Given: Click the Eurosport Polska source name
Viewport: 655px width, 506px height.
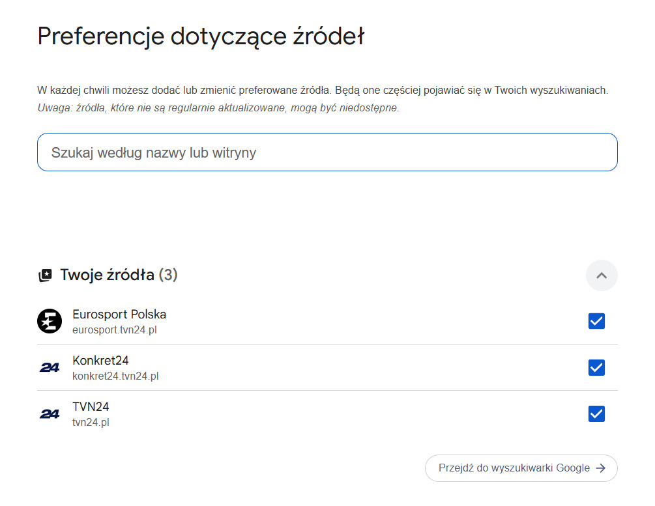Looking at the screenshot, I should [119, 315].
